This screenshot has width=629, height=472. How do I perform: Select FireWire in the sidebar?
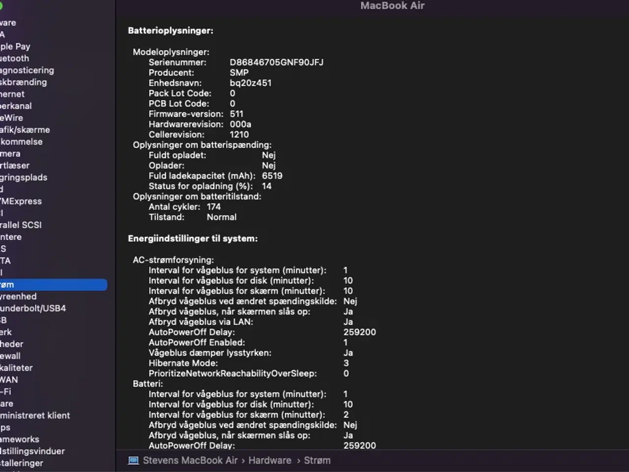coord(12,118)
